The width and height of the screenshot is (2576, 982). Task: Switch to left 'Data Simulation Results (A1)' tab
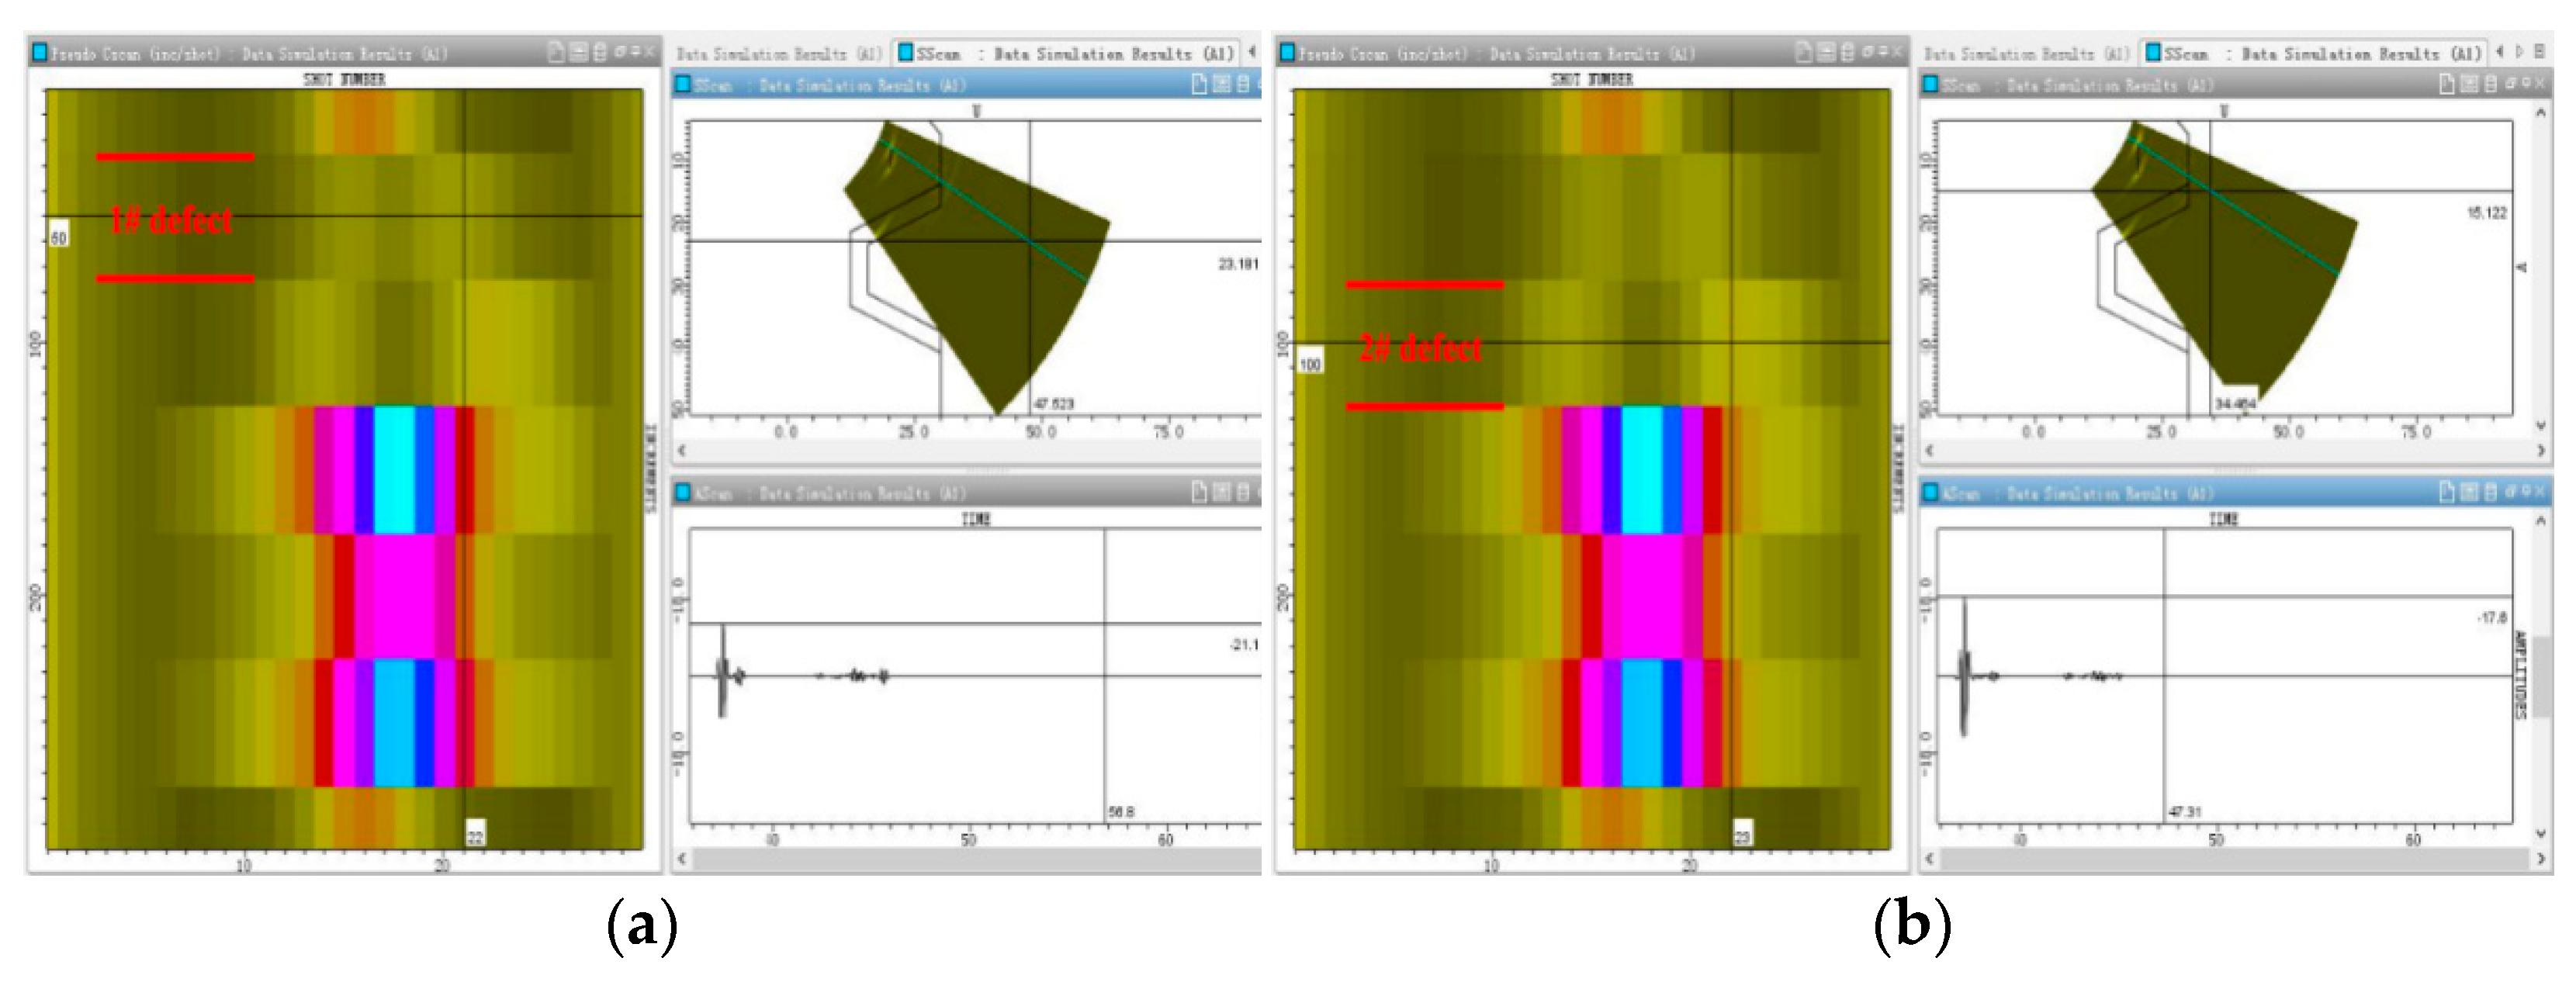click(778, 54)
